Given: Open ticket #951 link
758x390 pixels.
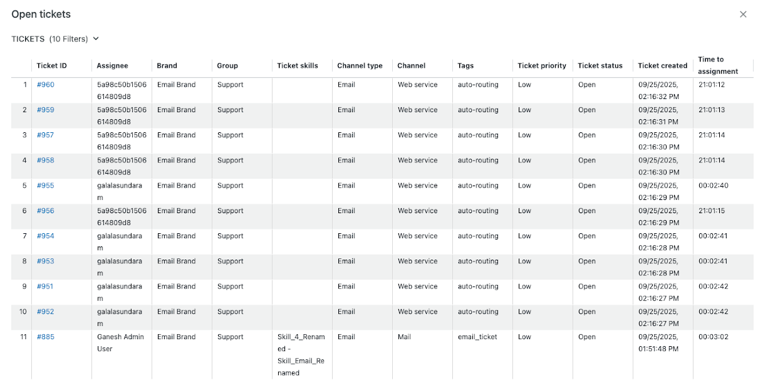Looking at the screenshot, I should coord(46,287).
